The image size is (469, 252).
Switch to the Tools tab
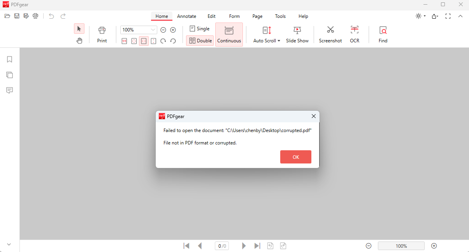point(280,16)
